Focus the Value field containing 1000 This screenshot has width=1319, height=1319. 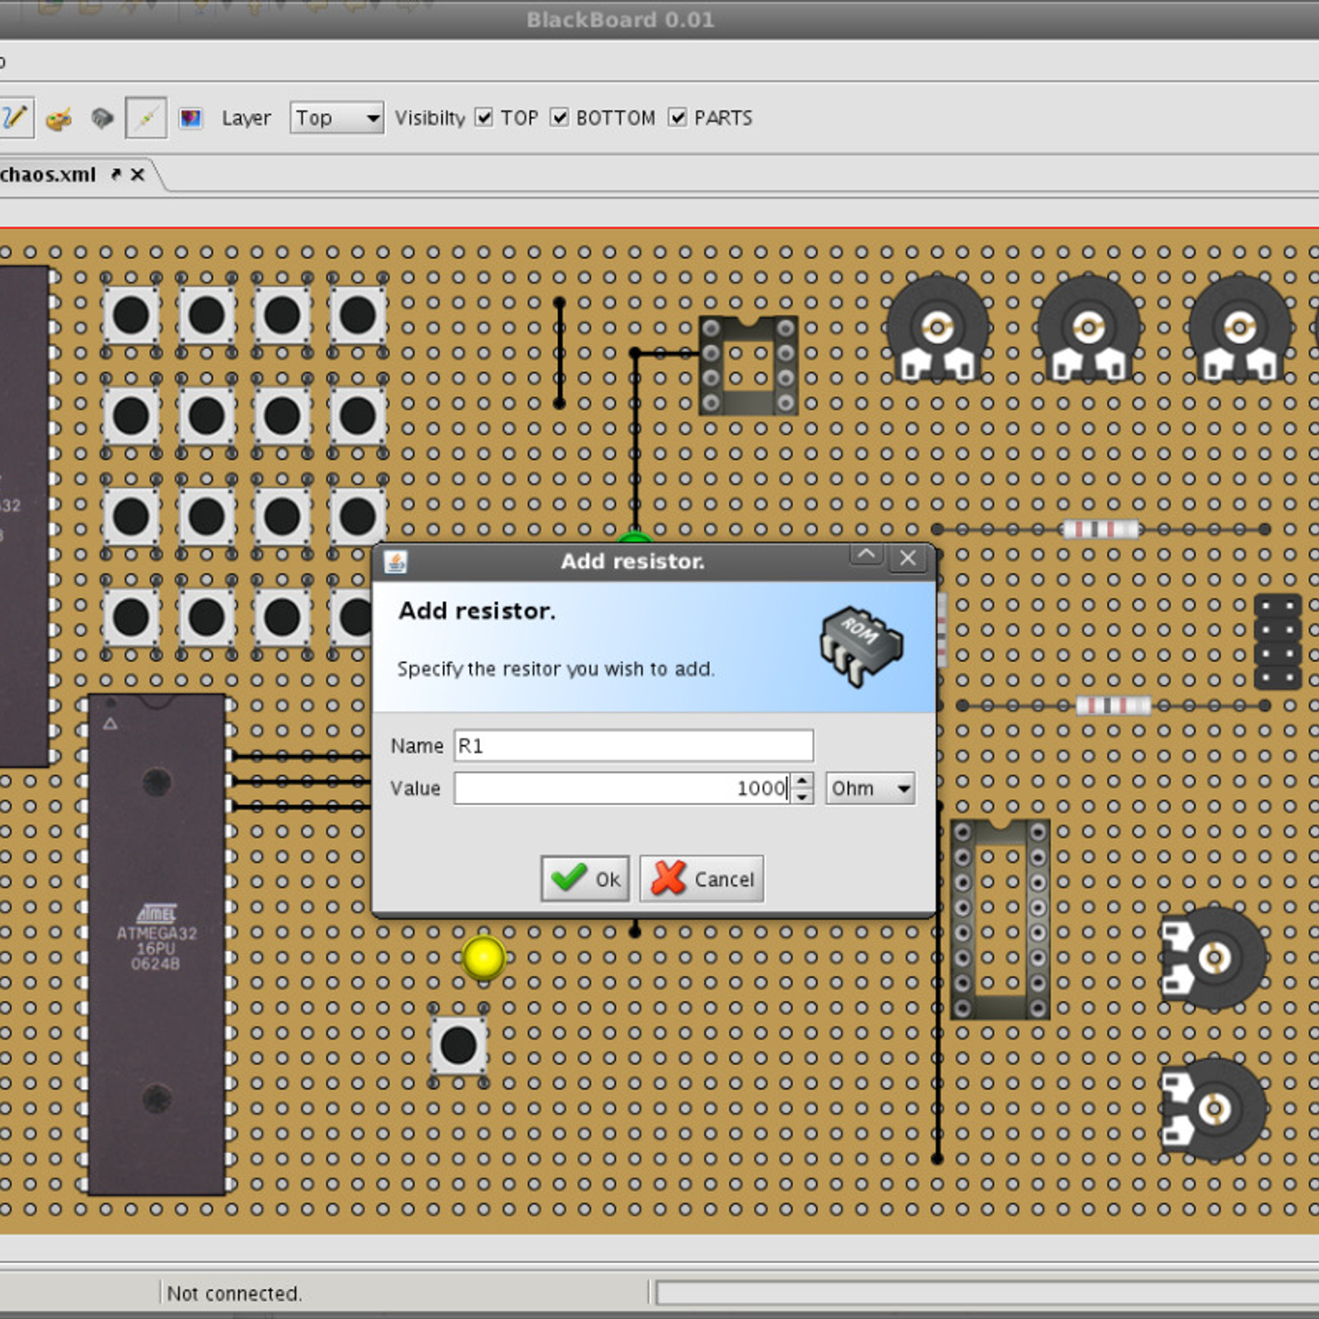pos(622,788)
